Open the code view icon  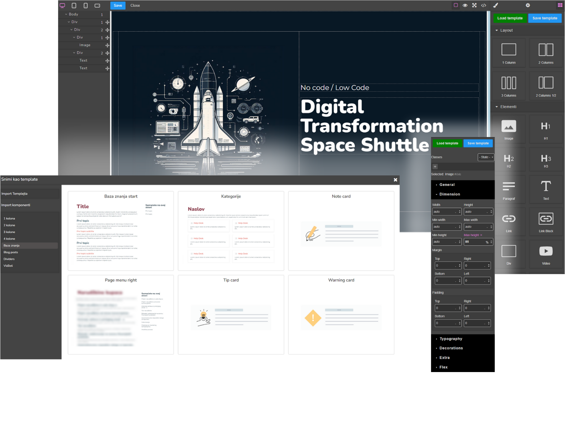click(484, 5)
